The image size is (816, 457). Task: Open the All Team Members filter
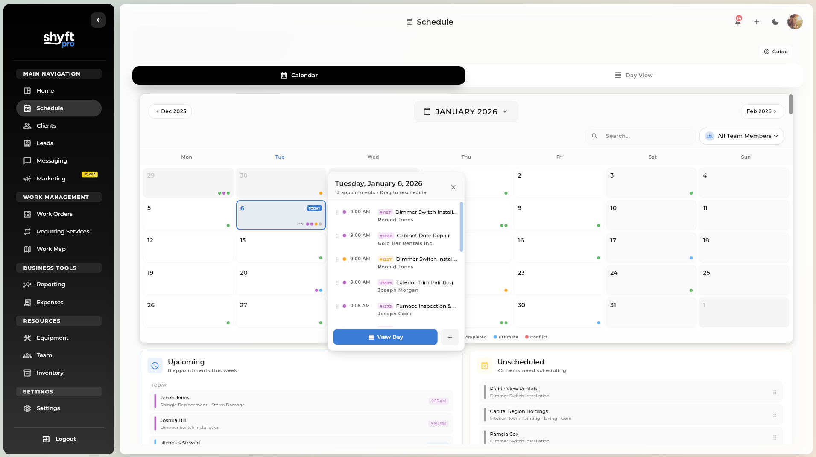(741, 136)
